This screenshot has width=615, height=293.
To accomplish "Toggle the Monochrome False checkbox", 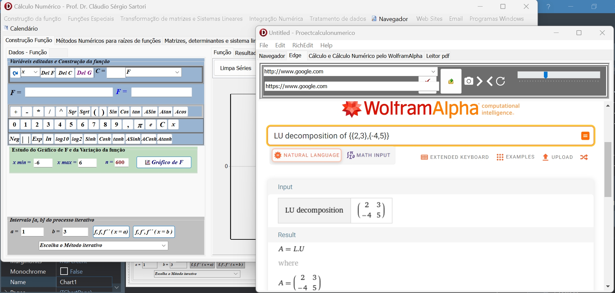I will click(64, 271).
